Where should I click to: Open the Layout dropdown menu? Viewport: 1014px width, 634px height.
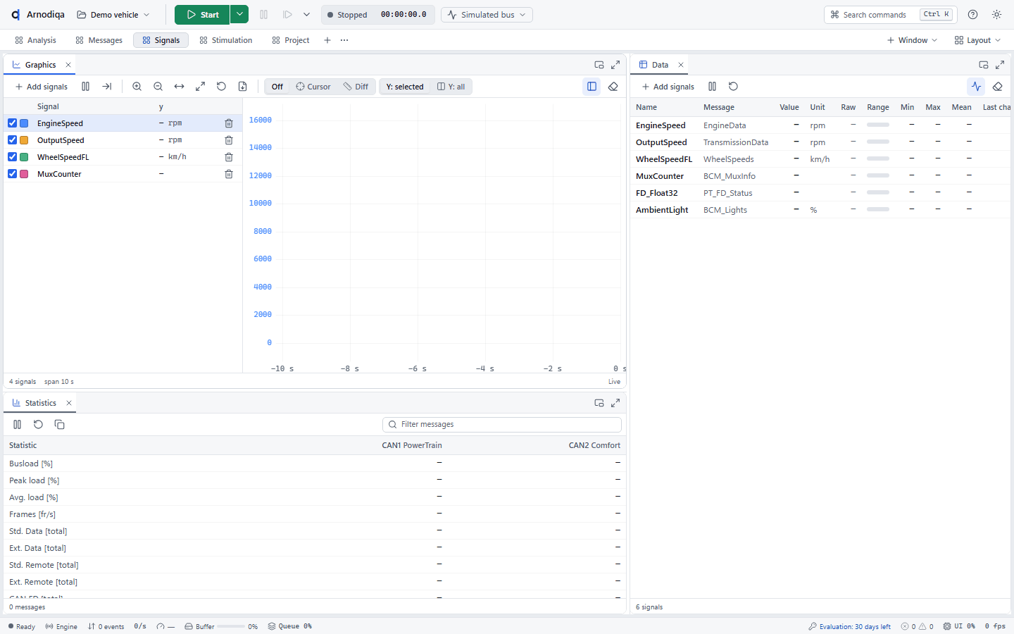977,40
